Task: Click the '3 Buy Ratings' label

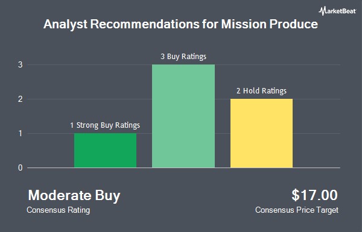Action: click(x=183, y=57)
